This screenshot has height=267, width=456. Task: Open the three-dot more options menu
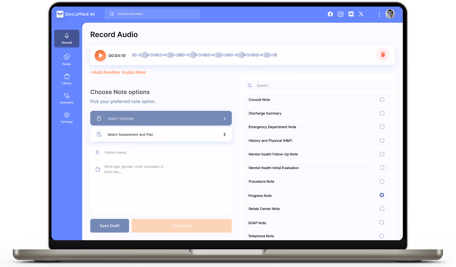pos(379,14)
